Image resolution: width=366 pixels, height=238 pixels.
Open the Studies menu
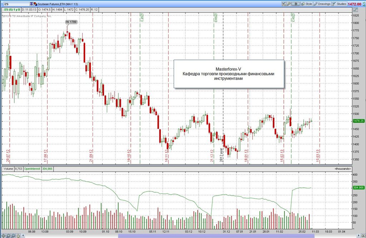[x=340, y=4]
